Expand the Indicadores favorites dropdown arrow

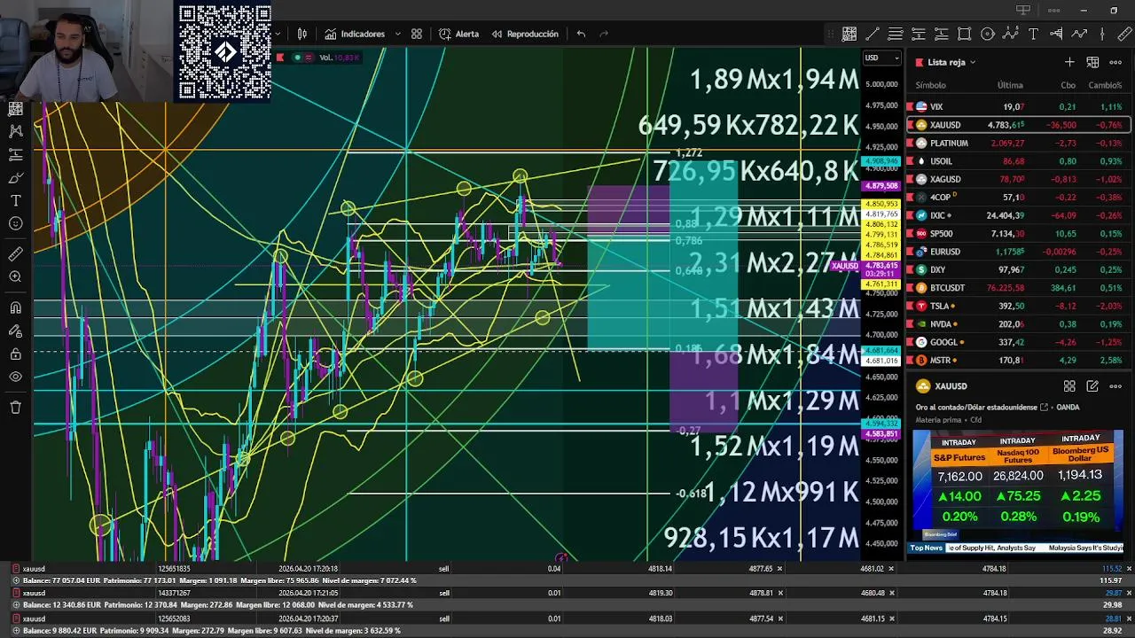point(397,34)
